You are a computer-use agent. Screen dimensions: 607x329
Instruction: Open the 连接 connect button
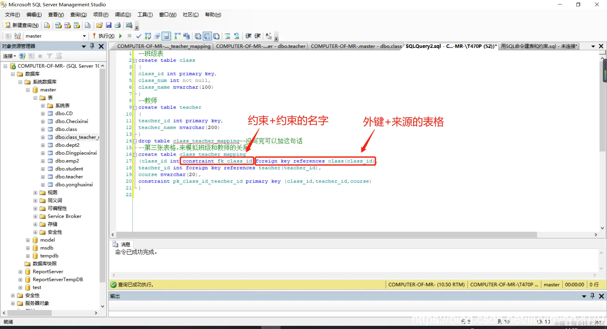(x=9, y=56)
